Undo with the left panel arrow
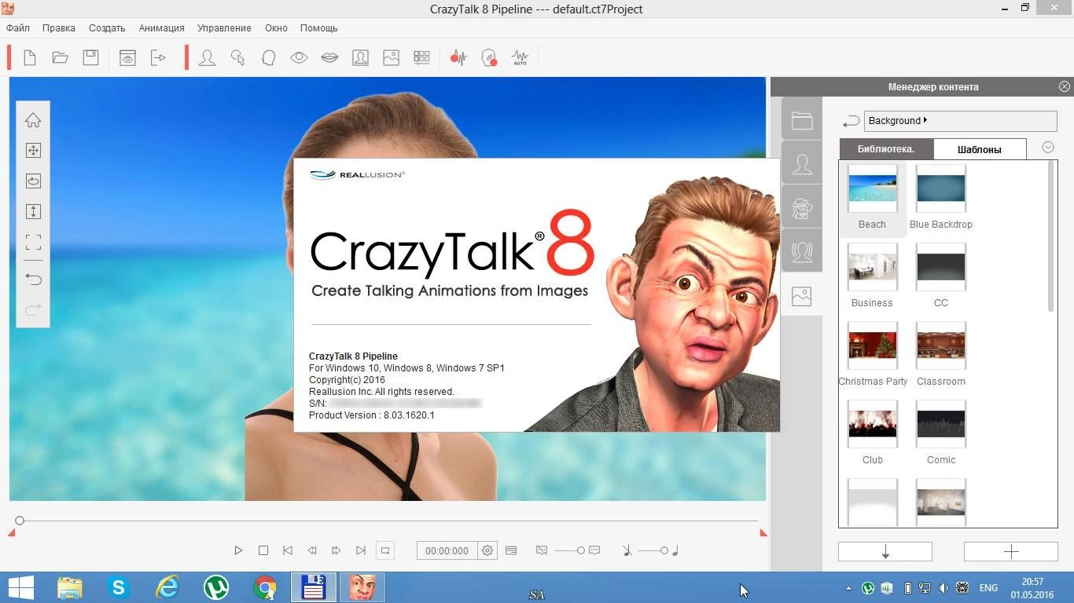Image resolution: width=1074 pixels, height=603 pixels. tap(33, 279)
